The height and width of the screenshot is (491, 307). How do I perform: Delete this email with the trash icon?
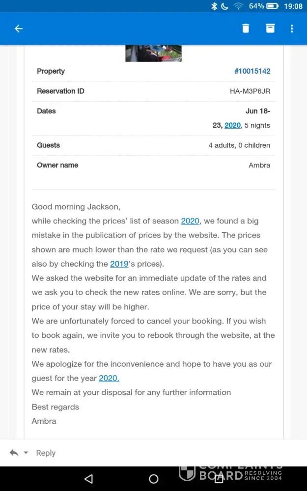246,28
